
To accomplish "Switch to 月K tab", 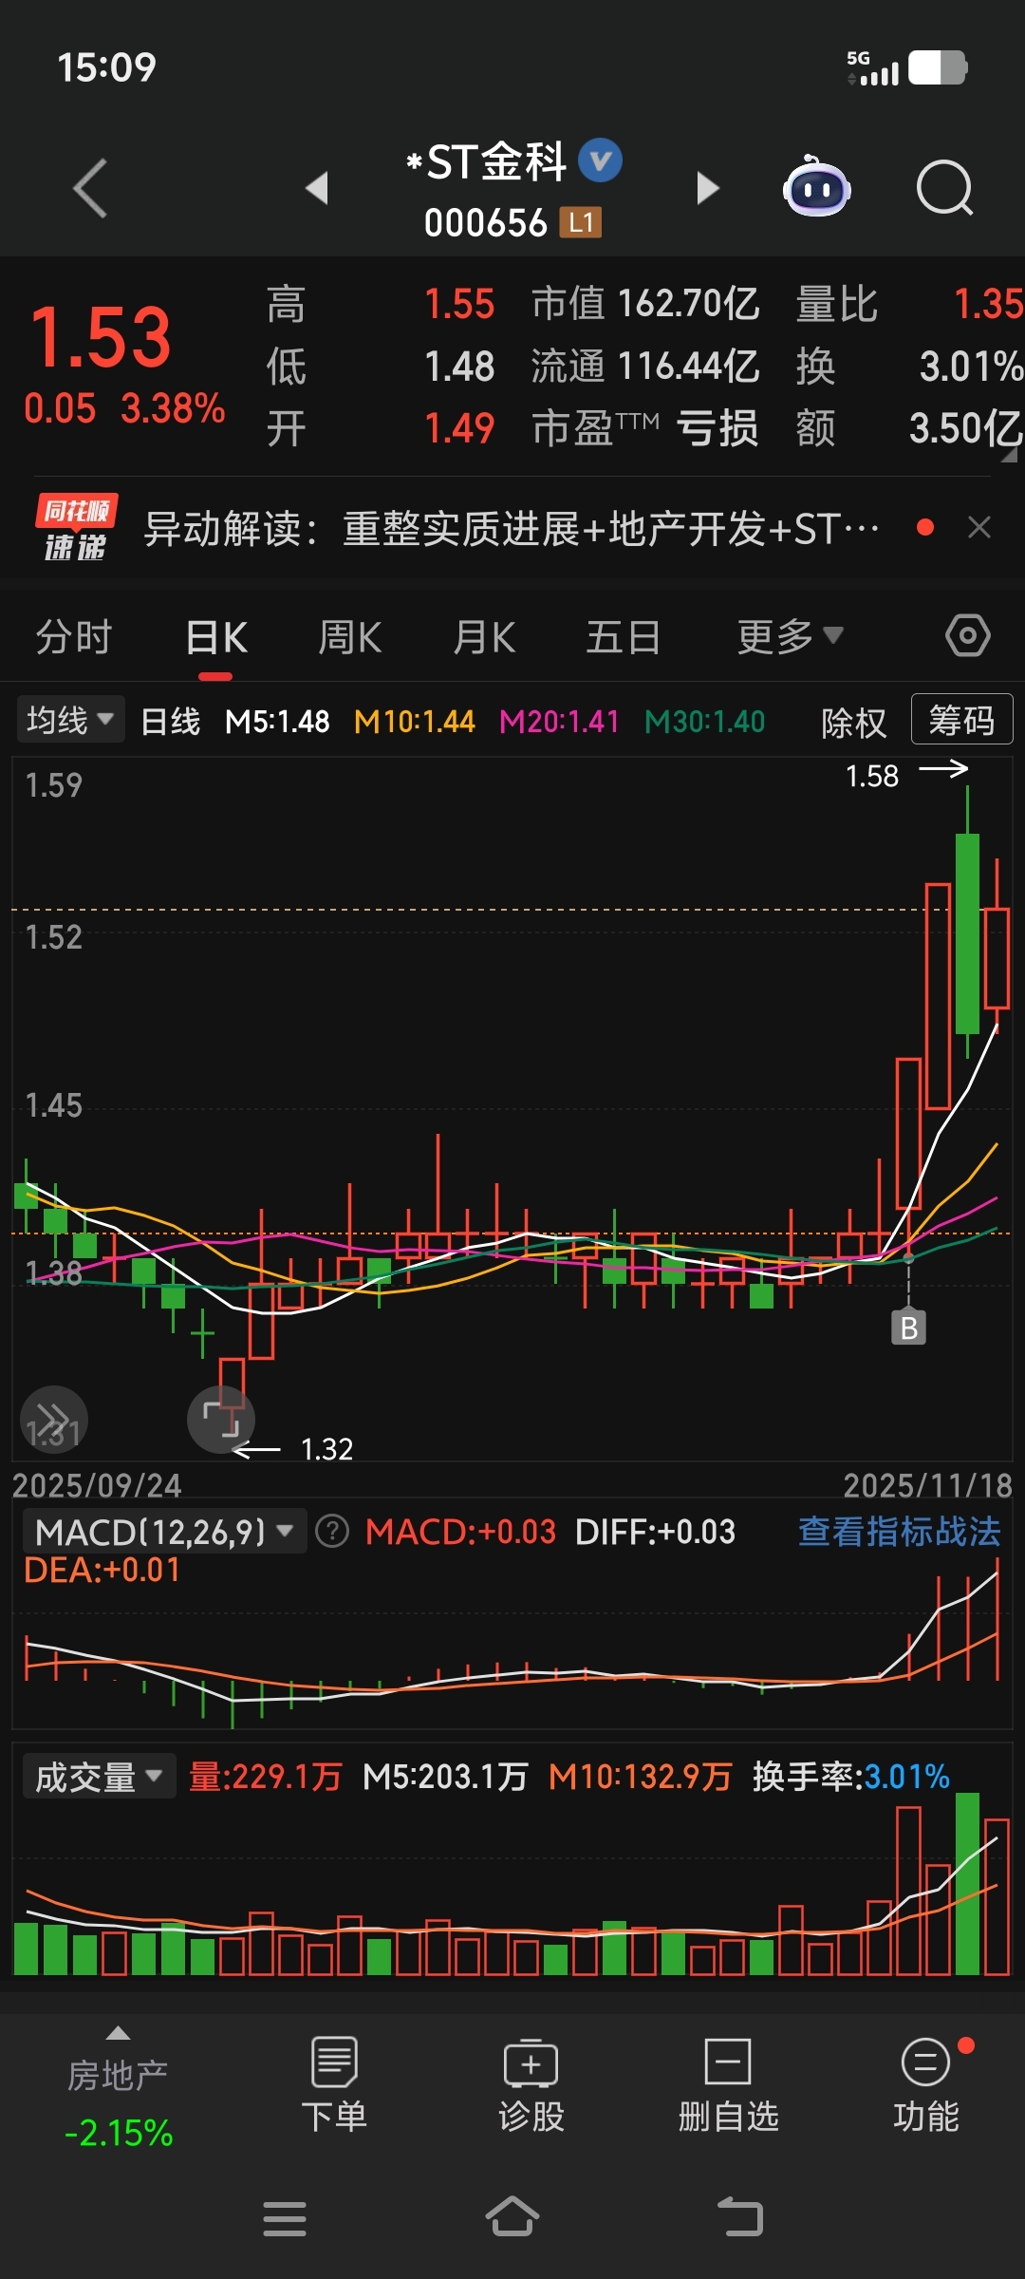I will click(484, 636).
